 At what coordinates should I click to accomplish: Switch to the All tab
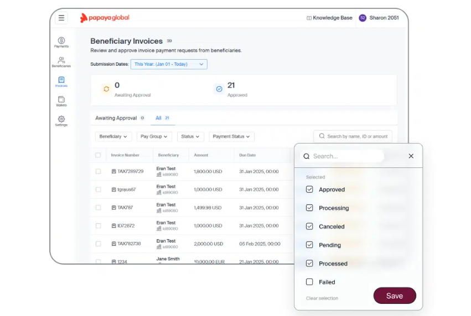point(163,118)
